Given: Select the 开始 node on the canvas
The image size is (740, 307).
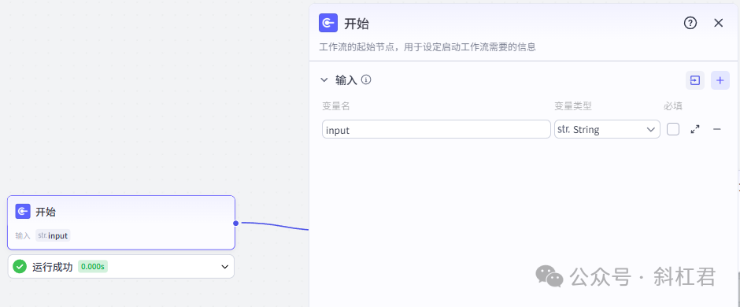Looking at the screenshot, I should pos(120,223).
